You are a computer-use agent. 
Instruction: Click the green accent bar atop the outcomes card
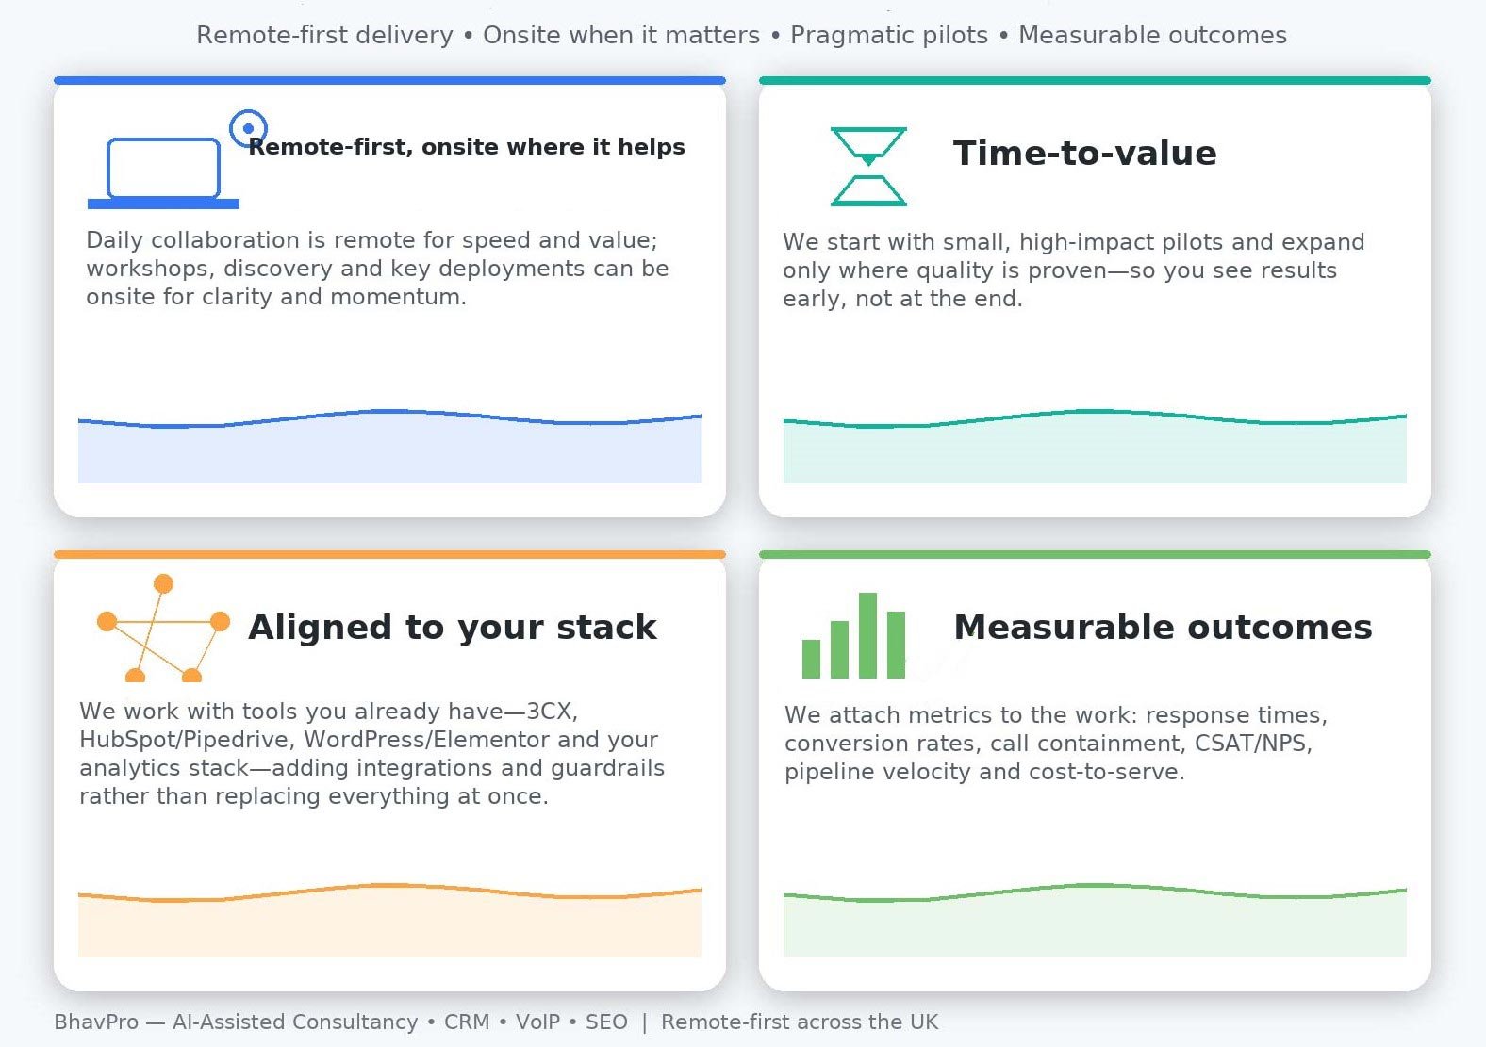[1095, 555]
